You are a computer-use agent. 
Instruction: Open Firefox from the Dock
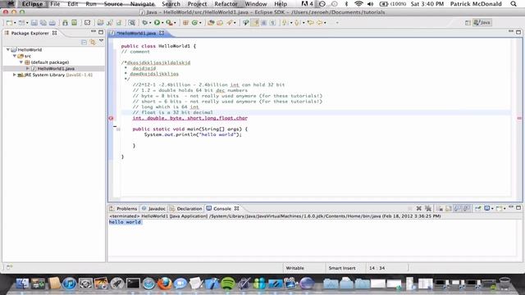pyautogui.click(x=164, y=284)
